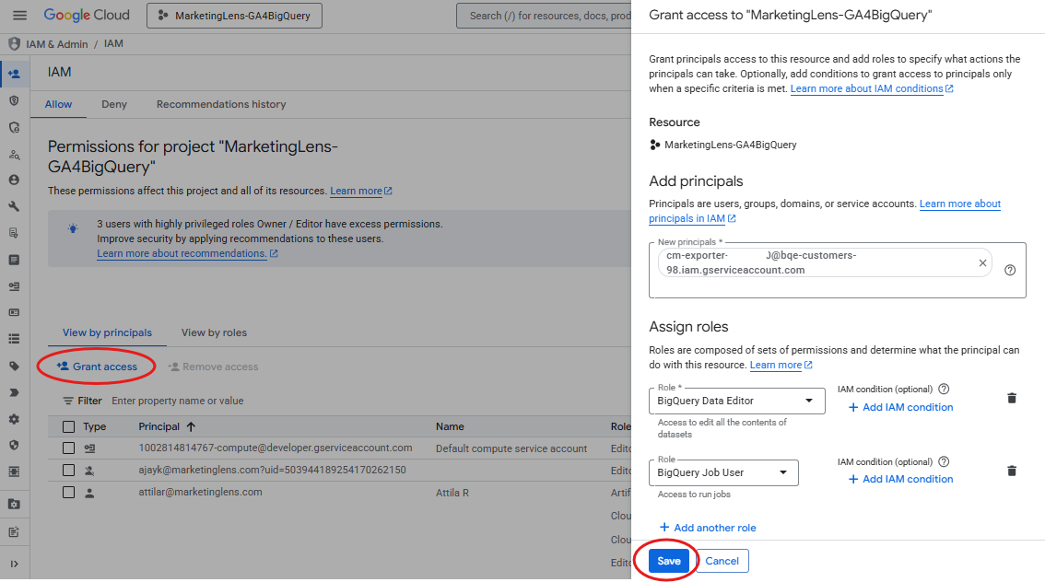The image size is (1045, 582).
Task: Click the Add IAM condition link for Job User
Action: (x=899, y=479)
